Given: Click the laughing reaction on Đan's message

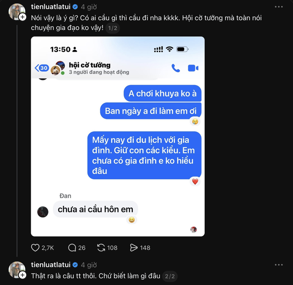Looking at the screenshot, I should click(132, 220).
